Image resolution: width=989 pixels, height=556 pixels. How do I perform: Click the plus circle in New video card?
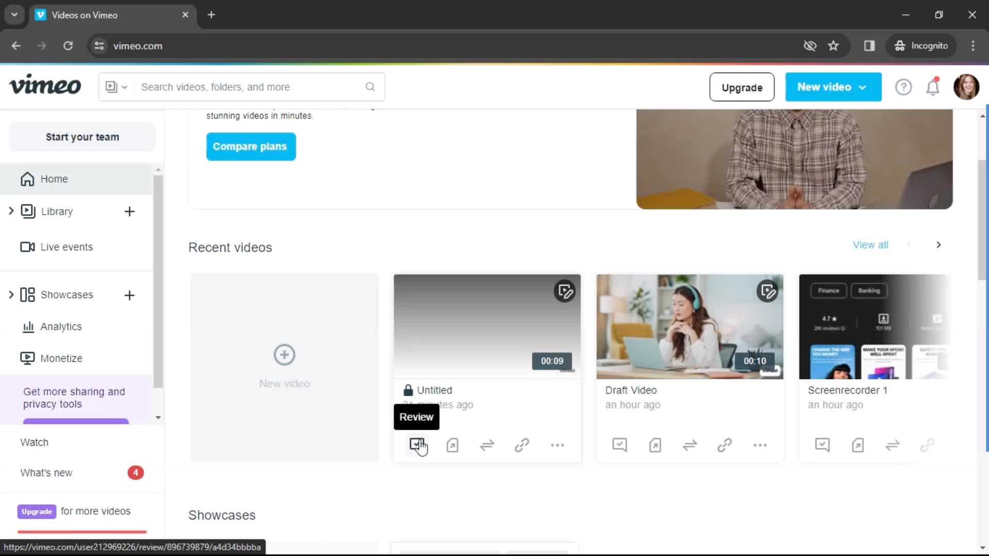coord(284,355)
